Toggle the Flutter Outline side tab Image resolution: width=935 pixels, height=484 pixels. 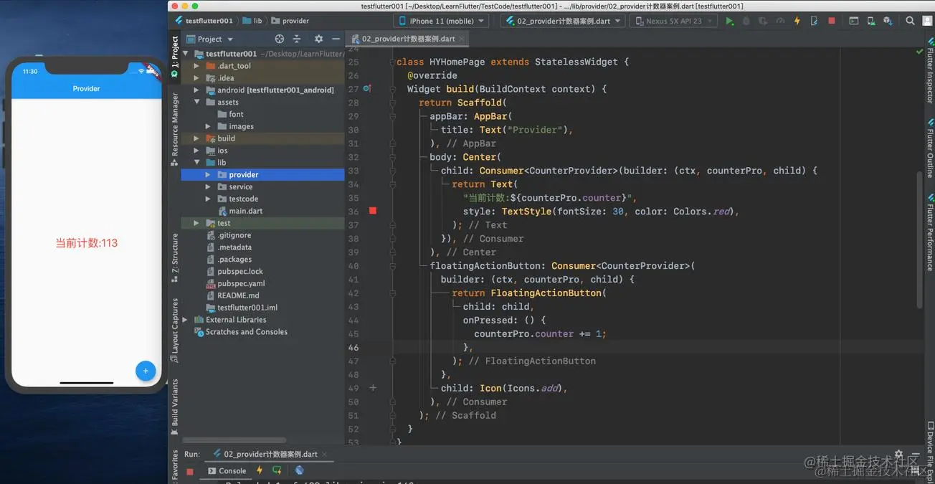click(929, 149)
